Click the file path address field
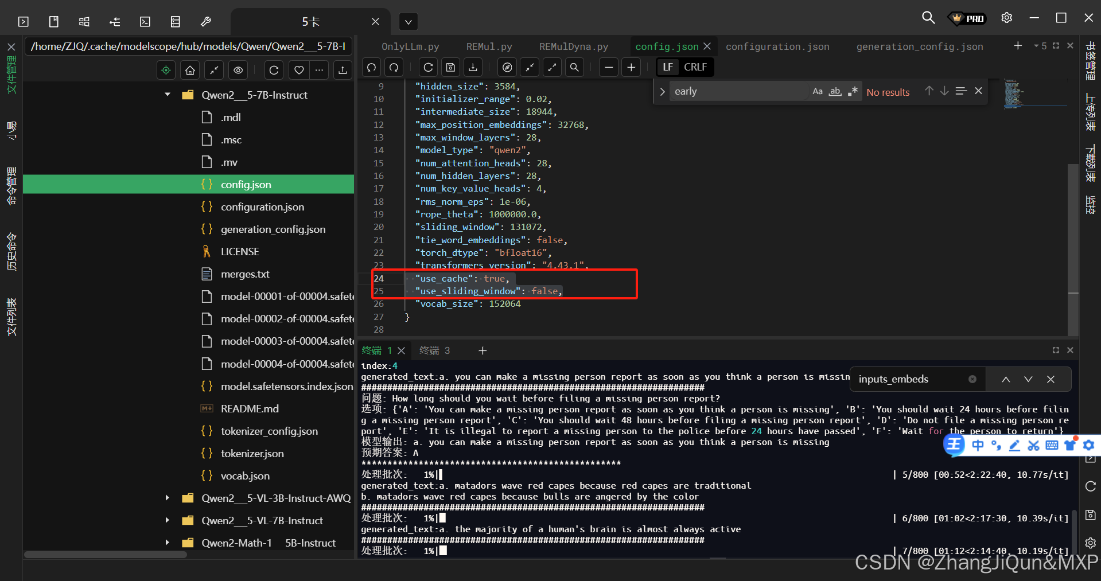 point(188,46)
